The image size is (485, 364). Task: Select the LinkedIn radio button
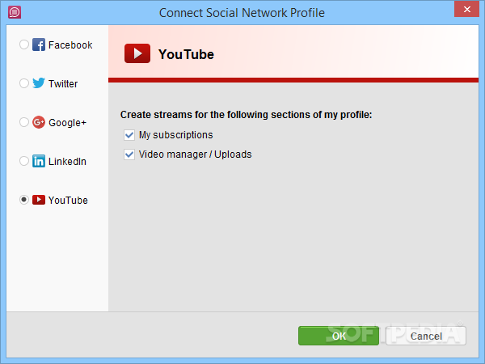click(24, 161)
